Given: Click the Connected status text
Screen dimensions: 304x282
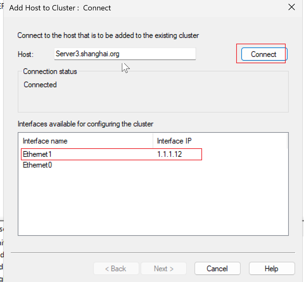Looking at the screenshot, I should (40, 85).
